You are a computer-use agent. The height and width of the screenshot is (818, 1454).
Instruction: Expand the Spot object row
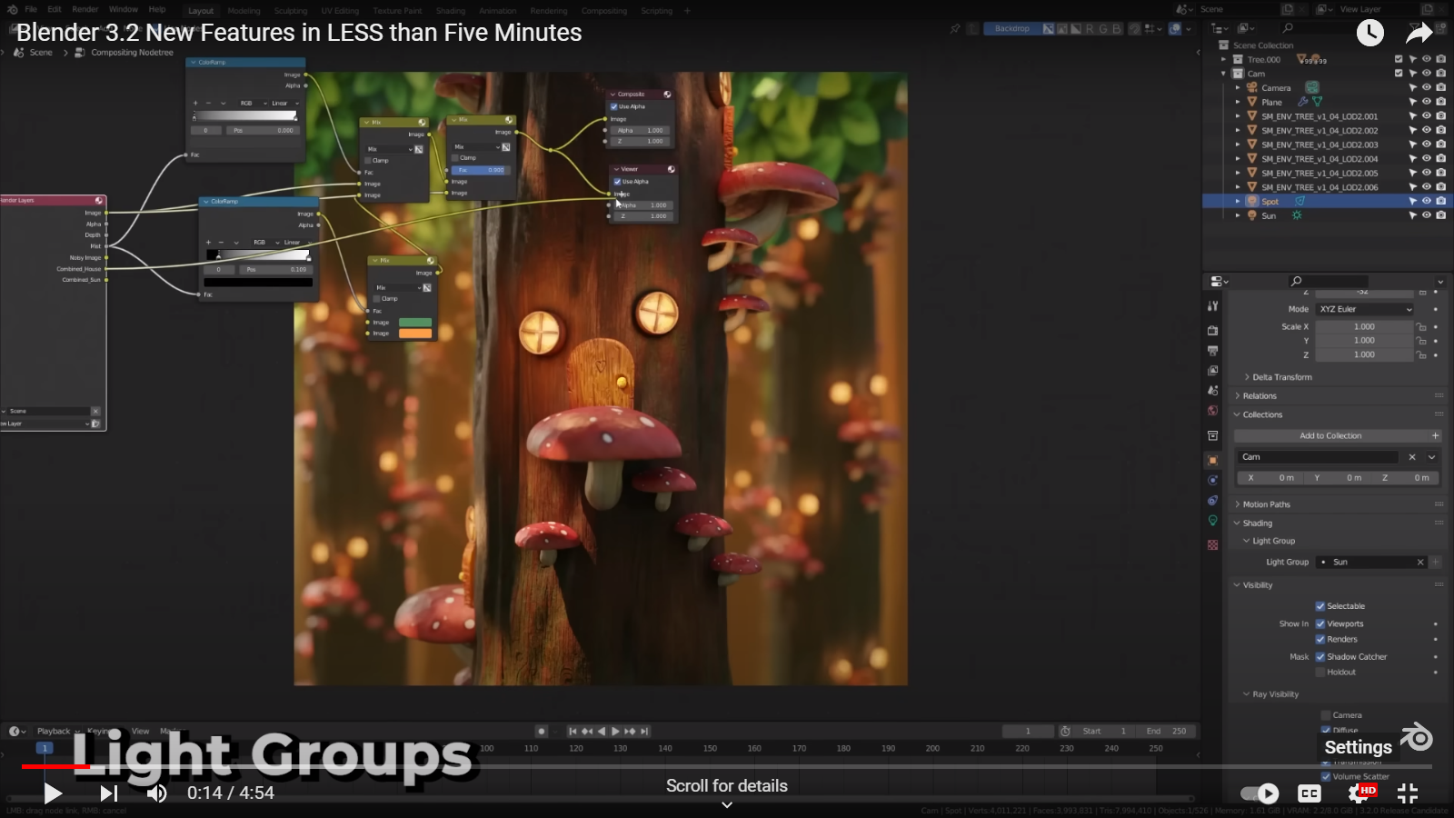click(1238, 201)
